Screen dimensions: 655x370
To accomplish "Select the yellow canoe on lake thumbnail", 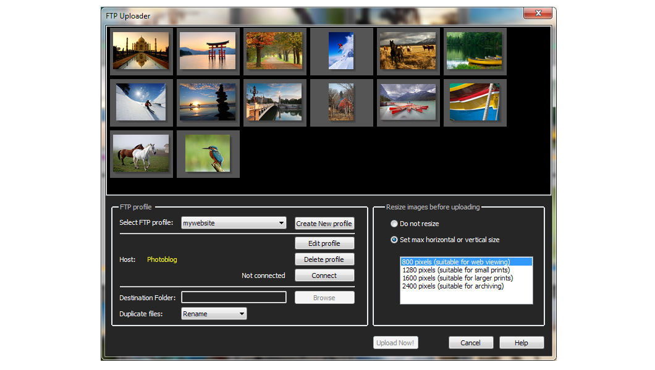I will click(475, 51).
